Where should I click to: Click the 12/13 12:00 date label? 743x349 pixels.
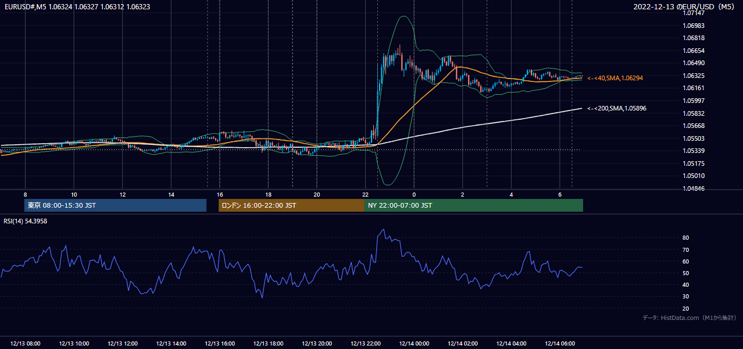[x=122, y=344]
